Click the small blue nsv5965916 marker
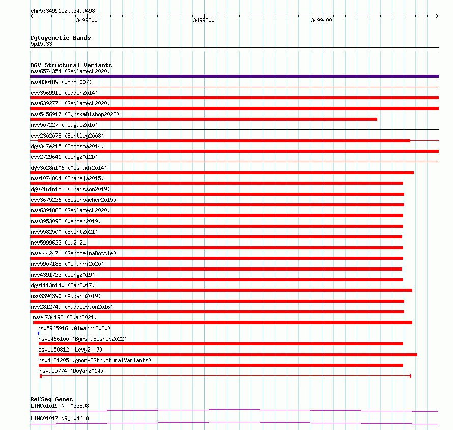This screenshot has height=430, width=453. tap(38, 333)
